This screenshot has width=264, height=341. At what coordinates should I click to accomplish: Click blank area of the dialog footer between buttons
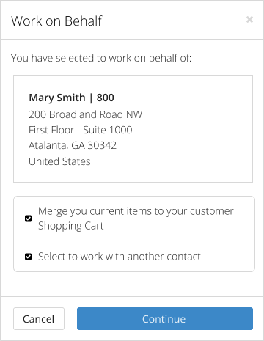tap(70, 319)
